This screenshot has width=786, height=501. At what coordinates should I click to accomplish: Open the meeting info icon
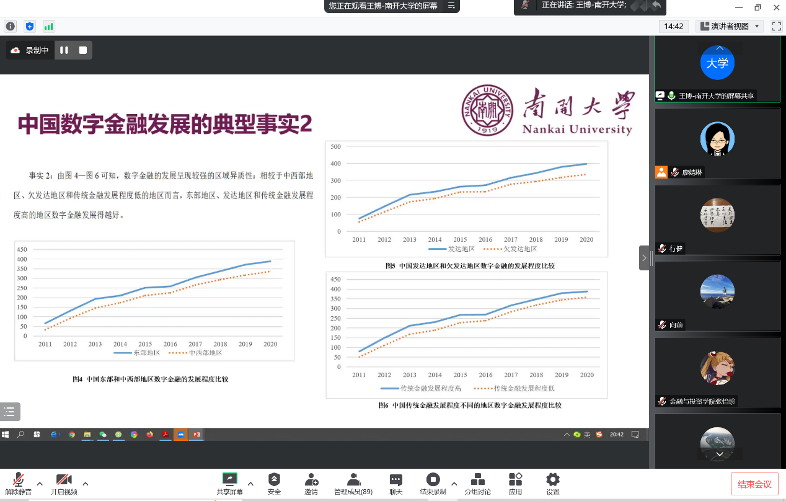coord(10,26)
